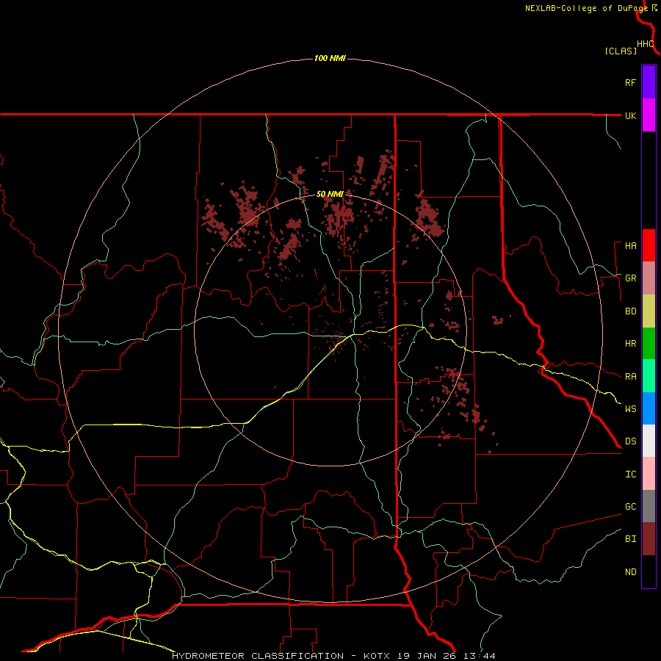Viewport: 661px width, 661px height.
Task: Click the "KOTX" radar site identifier
Action: click(x=378, y=656)
